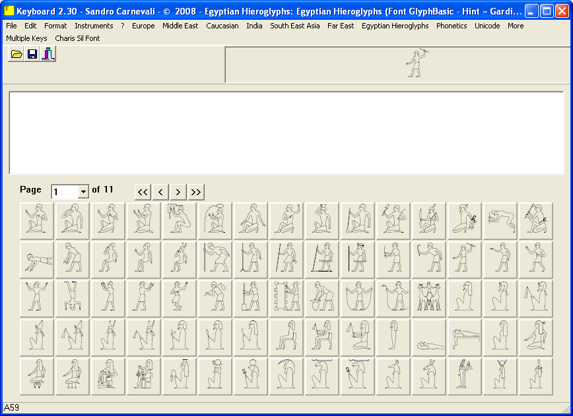Click the Save floppy disk icon
This screenshot has height=416, width=573.
tap(32, 54)
